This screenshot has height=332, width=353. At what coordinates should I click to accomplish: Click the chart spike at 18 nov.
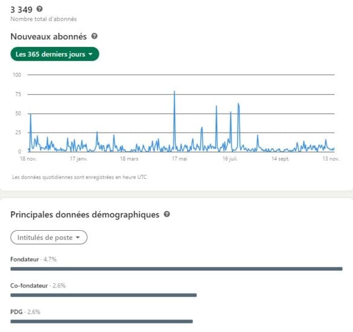point(31,114)
